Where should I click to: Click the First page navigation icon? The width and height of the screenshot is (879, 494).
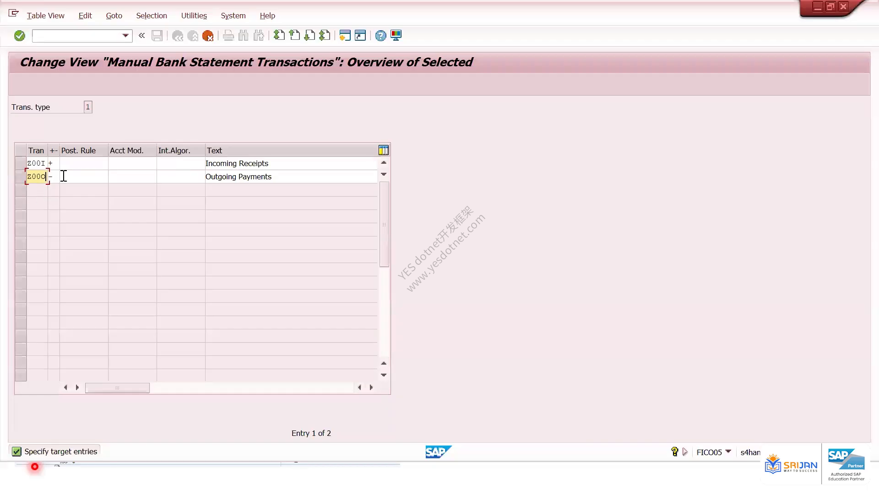(x=279, y=36)
